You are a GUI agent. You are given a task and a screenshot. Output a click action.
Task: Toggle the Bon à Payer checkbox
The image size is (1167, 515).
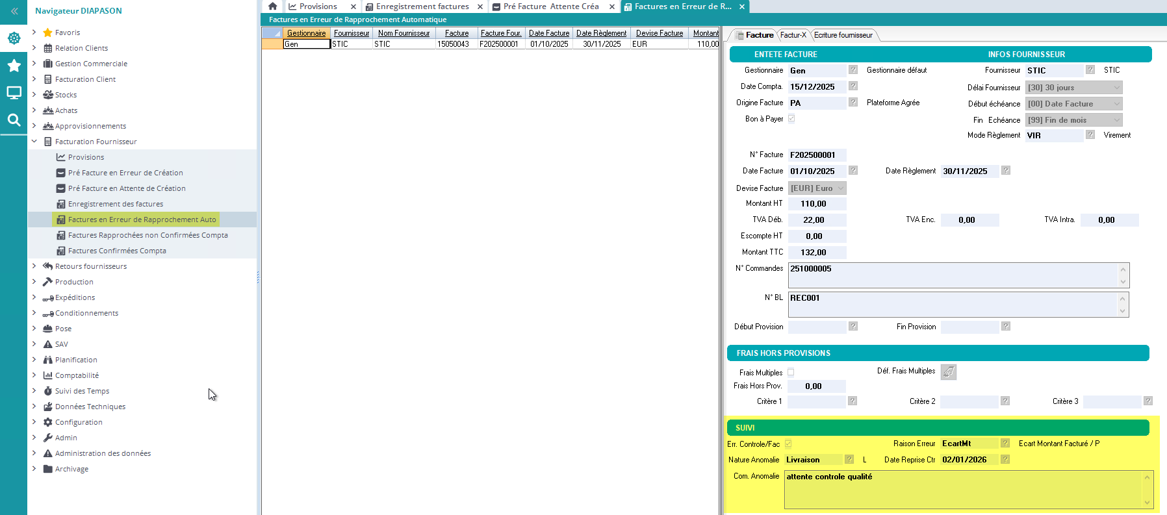[x=791, y=119]
